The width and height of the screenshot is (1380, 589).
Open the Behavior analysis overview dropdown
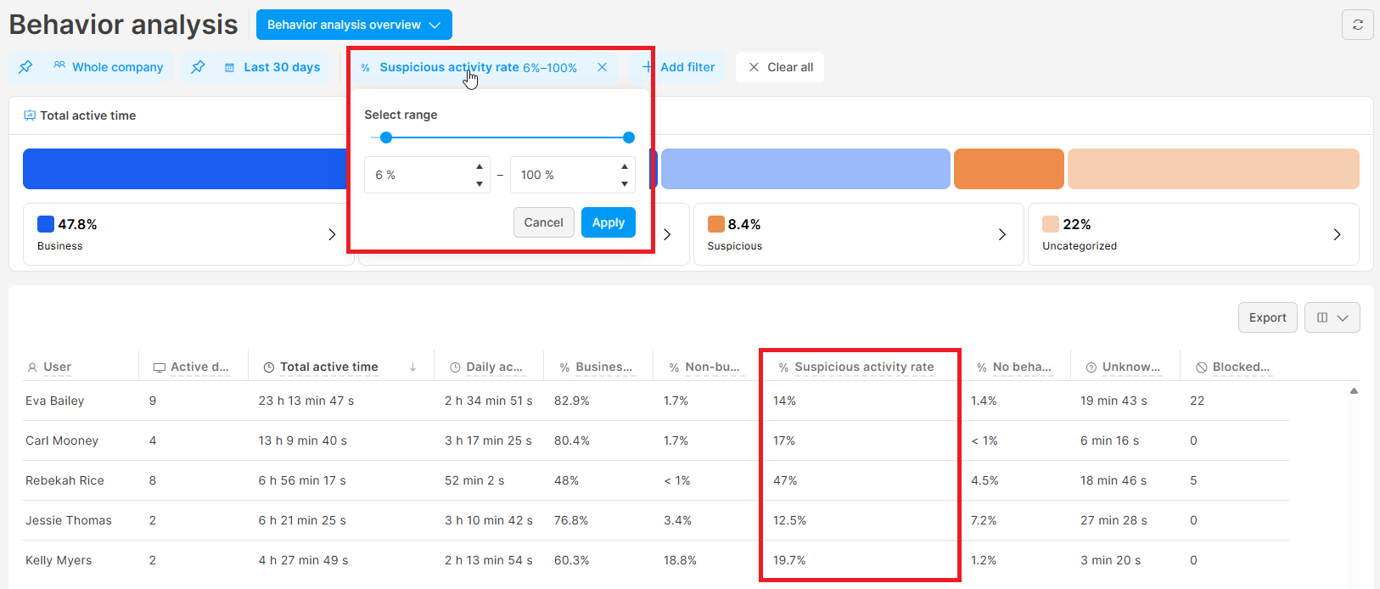tap(354, 25)
